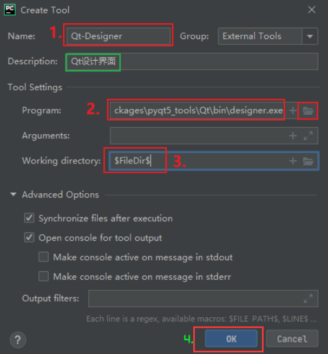Screen dimensions: 328x354
Task: Click the PyCharm logo in title bar
Action: coord(10,10)
